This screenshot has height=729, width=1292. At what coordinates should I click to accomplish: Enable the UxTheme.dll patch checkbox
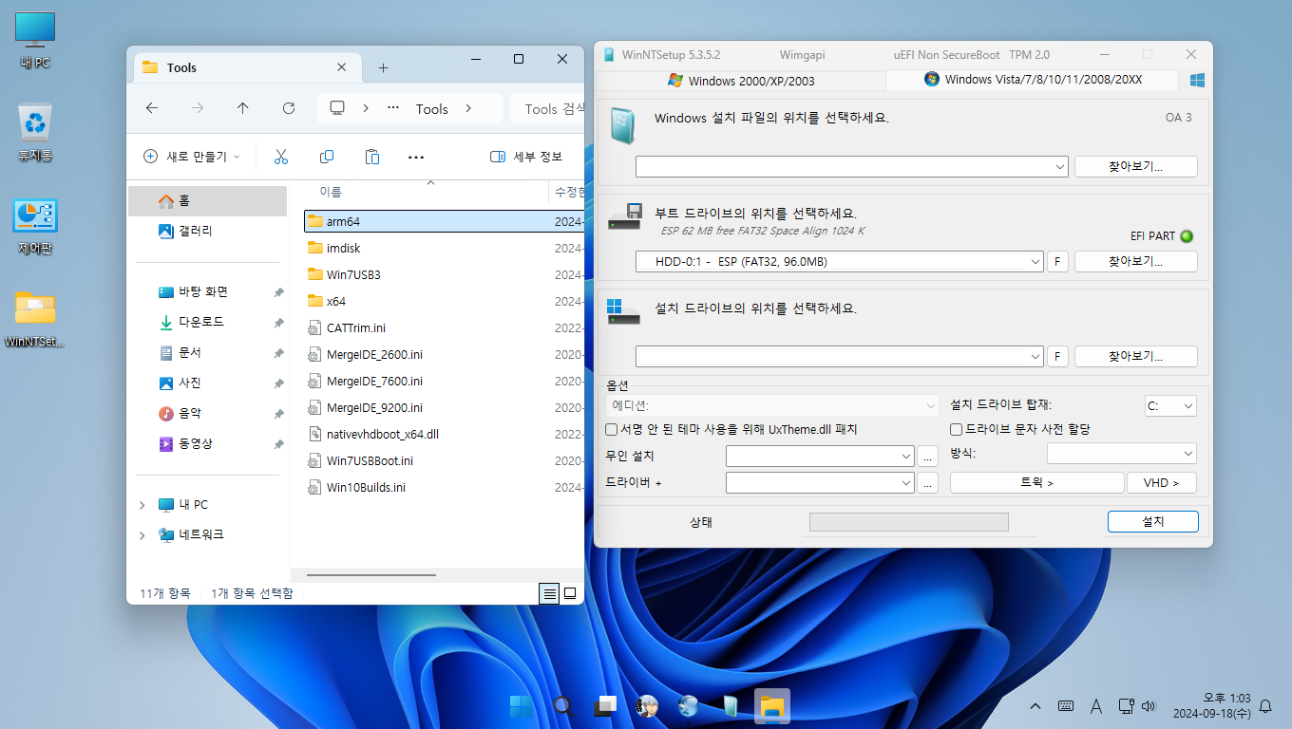tap(612, 429)
